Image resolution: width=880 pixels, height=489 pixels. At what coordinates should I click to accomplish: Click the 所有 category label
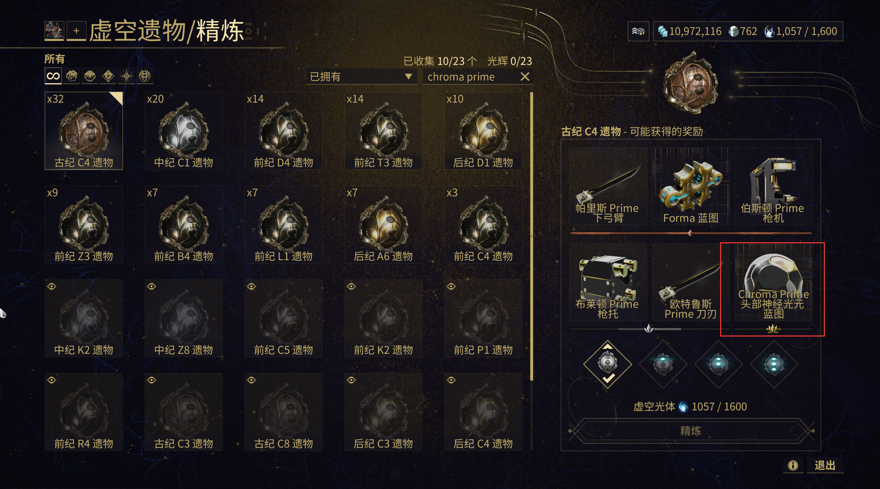(54, 59)
